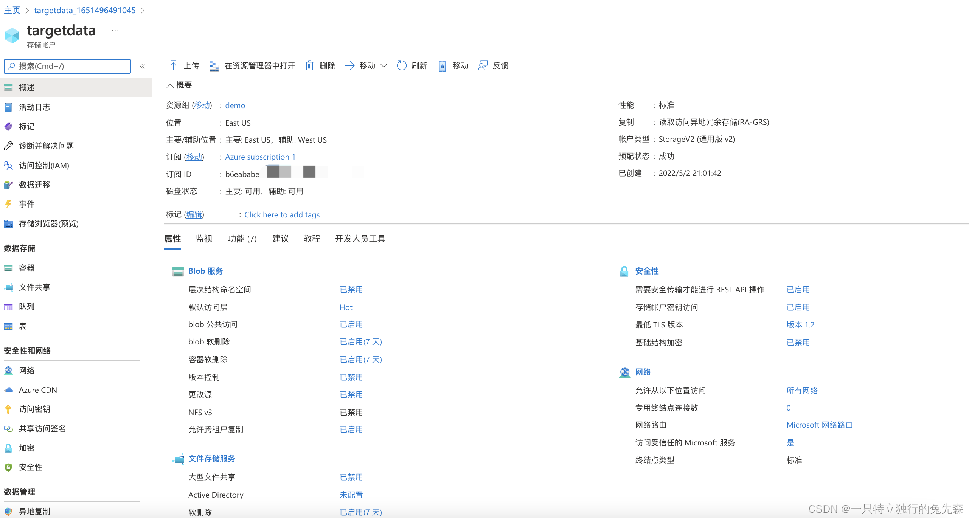Image resolution: width=969 pixels, height=518 pixels.
Task: Focus the 搜索(Cmd+/) search box
Action: coord(67,66)
